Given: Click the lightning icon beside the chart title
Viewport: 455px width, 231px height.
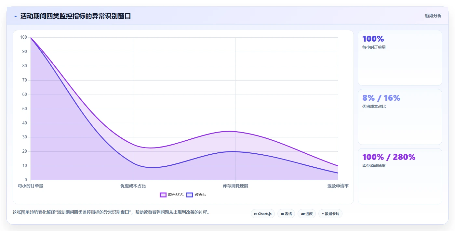Looking at the screenshot, I should click(x=15, y=16).
